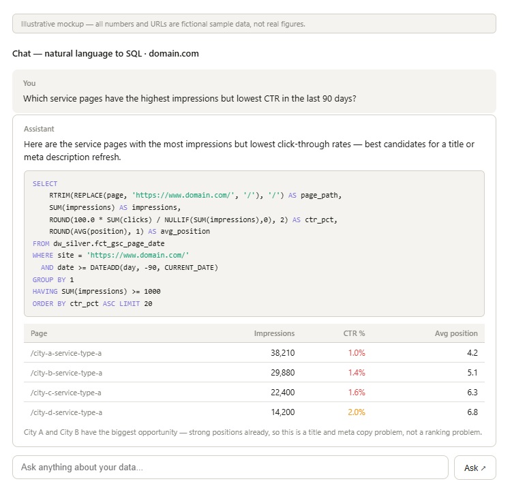Click the assistant's intro sentence about service pages
The width and height of the screenshot is (512, 488).
249,151
